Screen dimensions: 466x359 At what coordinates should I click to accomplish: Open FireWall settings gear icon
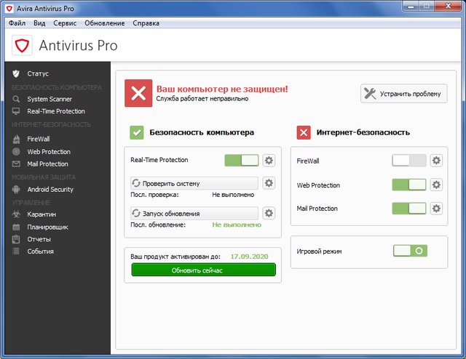(x=436, y=161)
